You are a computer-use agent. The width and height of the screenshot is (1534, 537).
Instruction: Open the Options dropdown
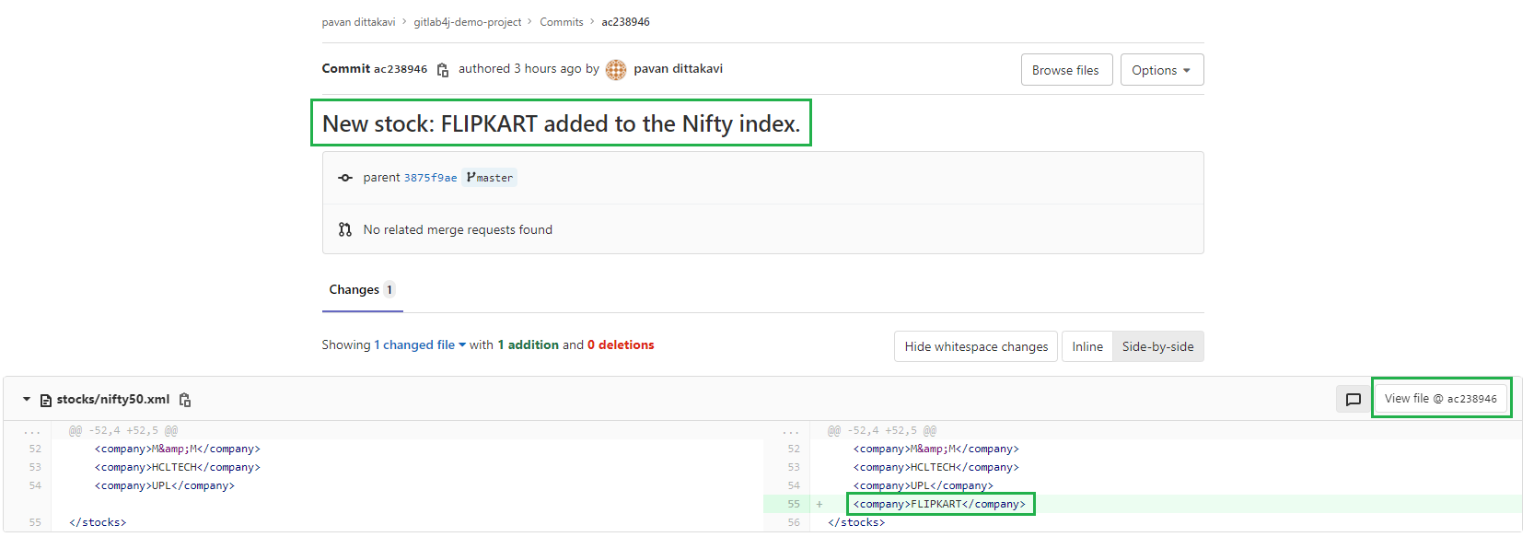pyautogui.click(x=1161, y=70)
